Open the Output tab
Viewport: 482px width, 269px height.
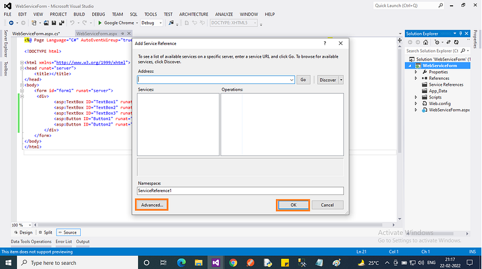(83, 241)
